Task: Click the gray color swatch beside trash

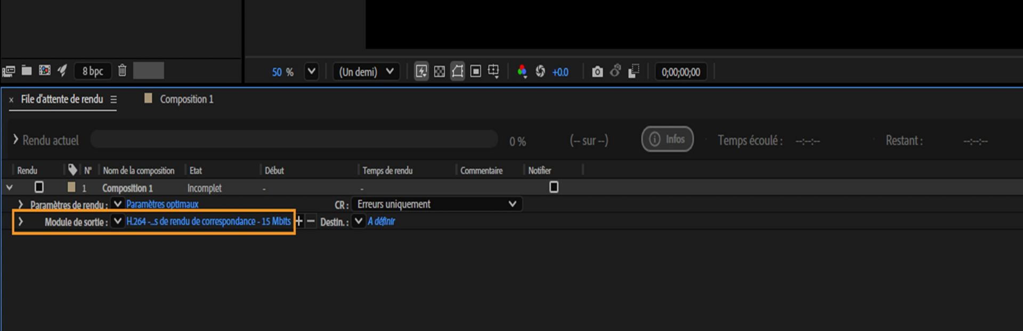Action: (149, 71)
